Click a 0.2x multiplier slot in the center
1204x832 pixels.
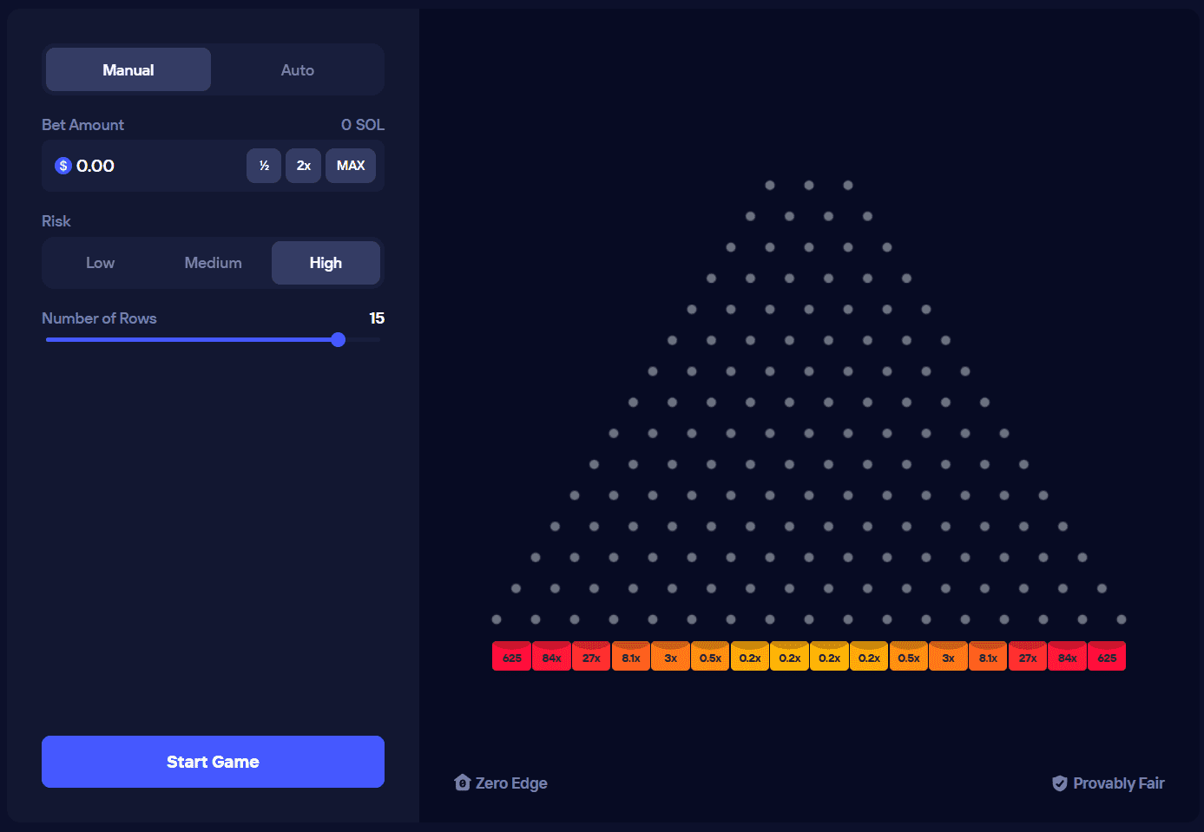click(789, 656)
